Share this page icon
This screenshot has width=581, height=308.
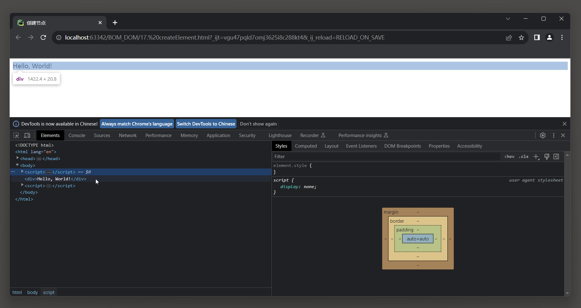(x=509, y=38)
